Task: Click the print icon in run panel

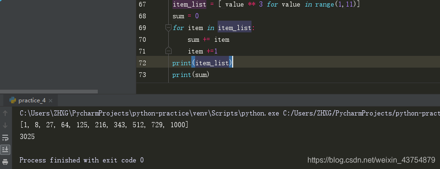Action: pos(5,161)
